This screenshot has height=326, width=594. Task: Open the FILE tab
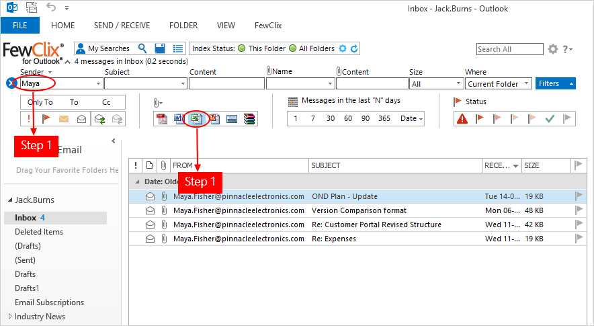[20, 26]
